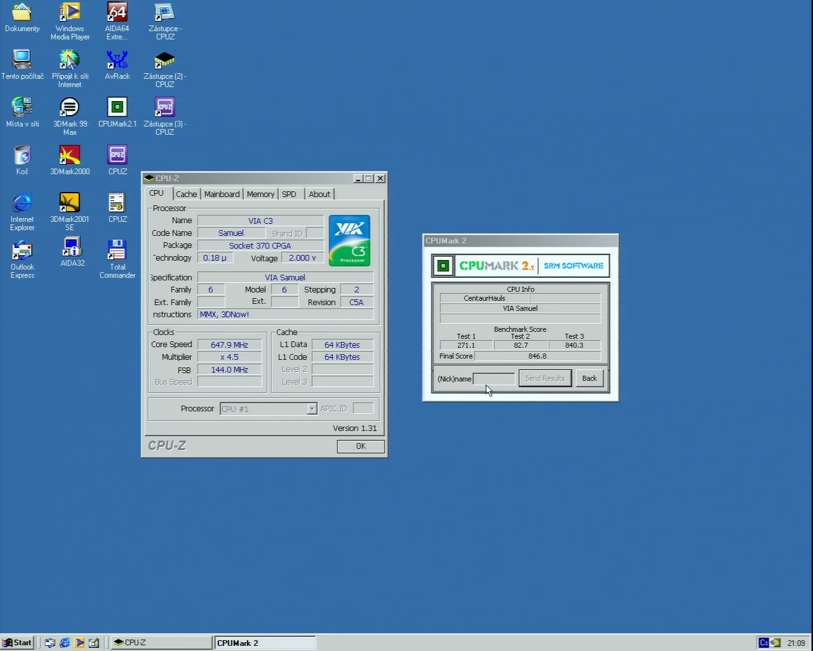813x651 pixels.
Task: Click the CPUMark 2 window title bar
Action: [520, 241]
